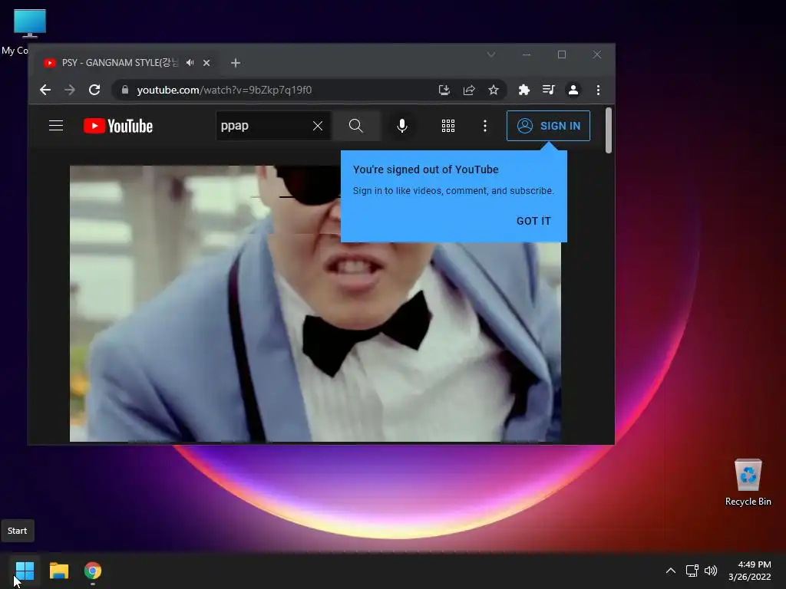
Task: Open the Windows Start button
Action: (x=25, y=571)
